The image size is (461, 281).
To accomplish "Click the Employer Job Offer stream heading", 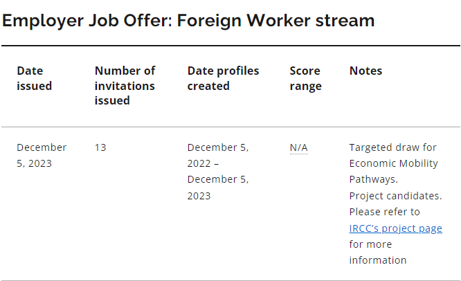I will click(x=188, y=20).
